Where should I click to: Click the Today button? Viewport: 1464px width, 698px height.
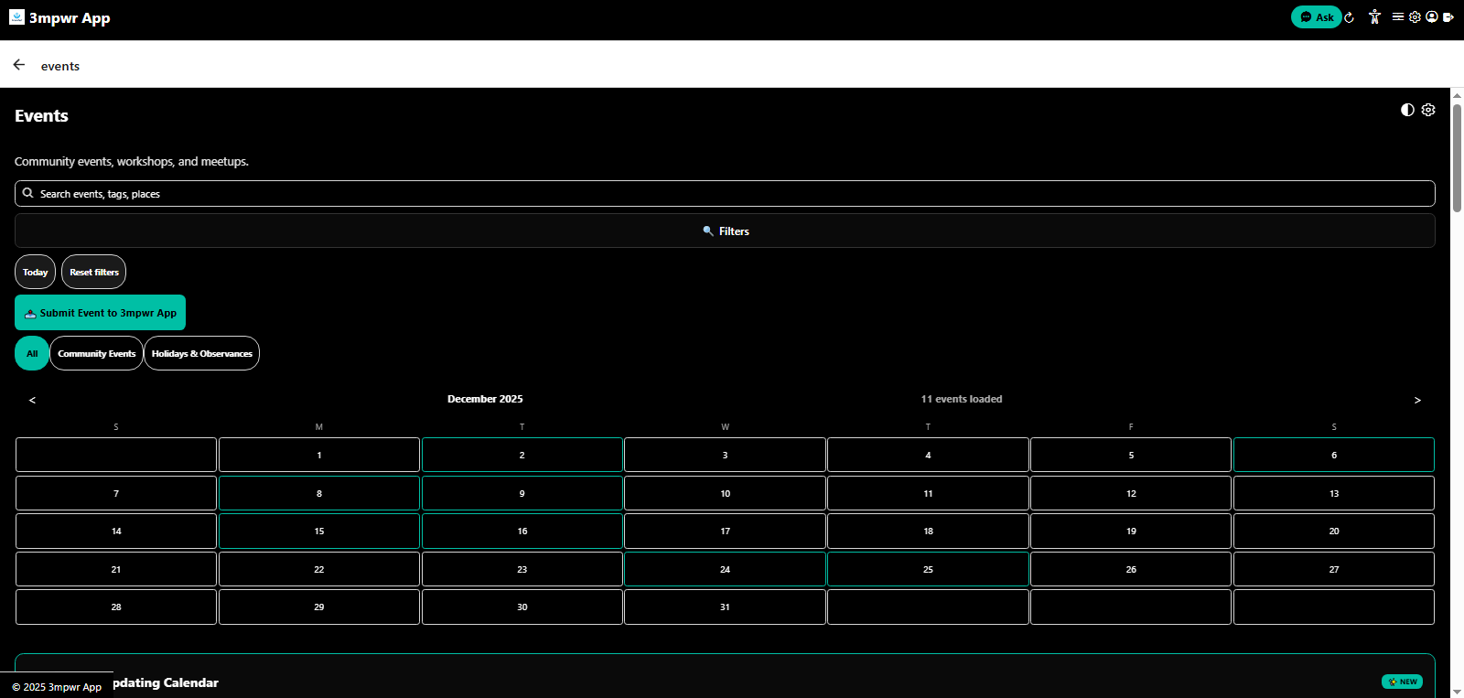(35, 273)
